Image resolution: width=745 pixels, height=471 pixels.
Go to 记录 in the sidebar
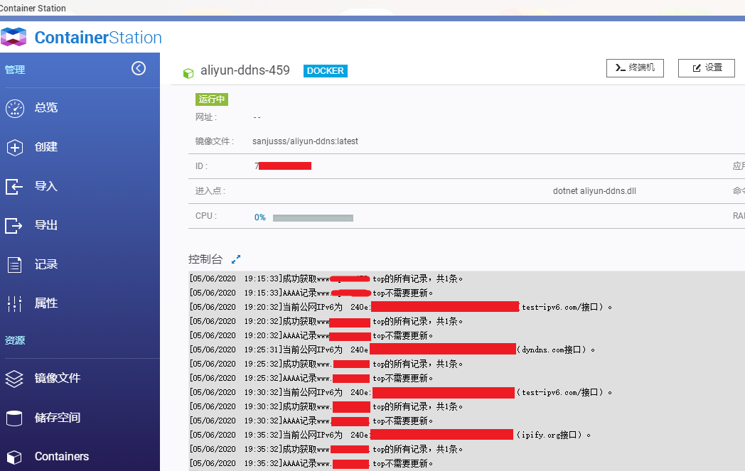pyautogui.click(x=46, y=264)
